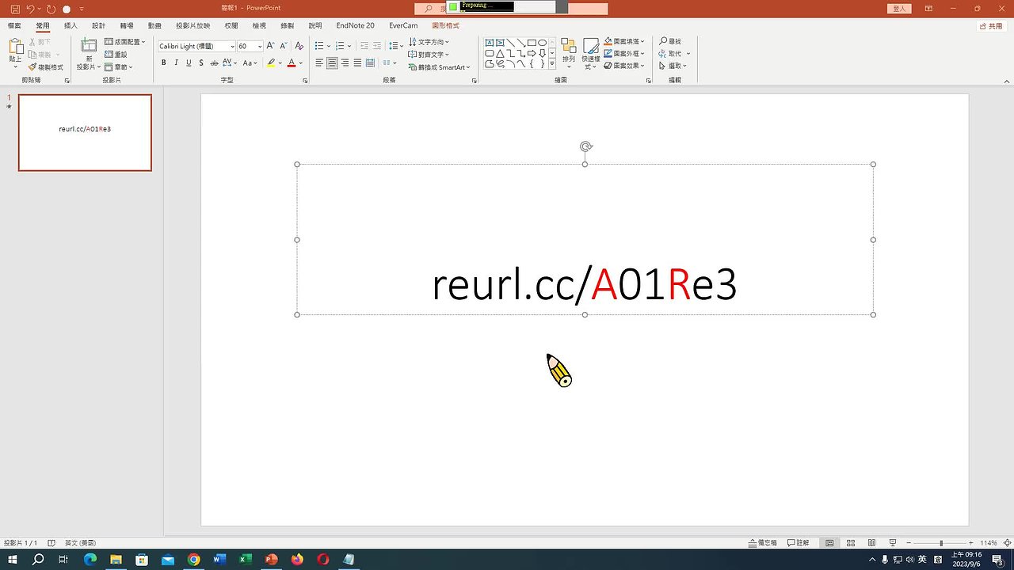Open Comments (註解) pane in status bar
1014x570 pixels.
click(798, 543)
